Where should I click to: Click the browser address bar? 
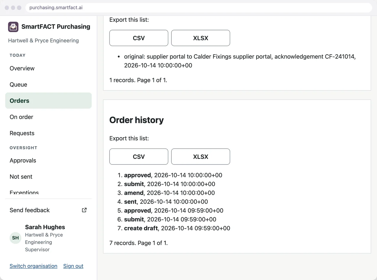(199, 8)
